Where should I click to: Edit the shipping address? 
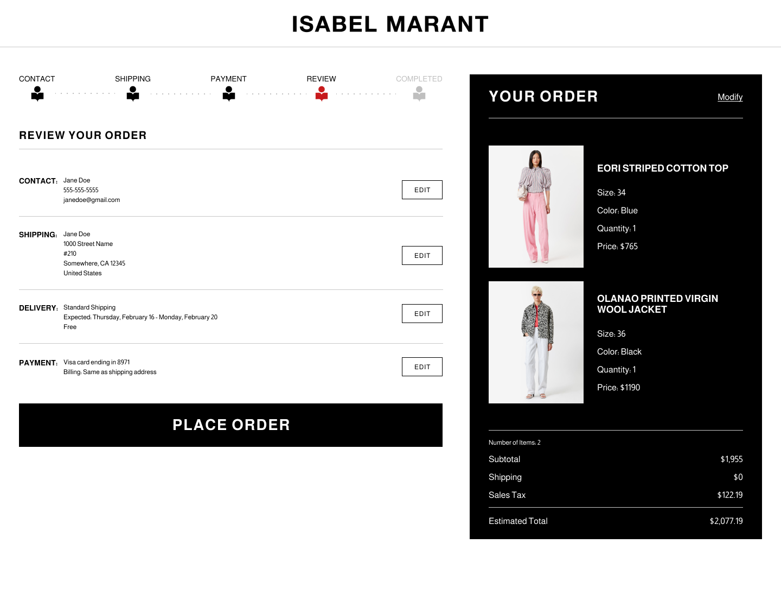(422, 256)
